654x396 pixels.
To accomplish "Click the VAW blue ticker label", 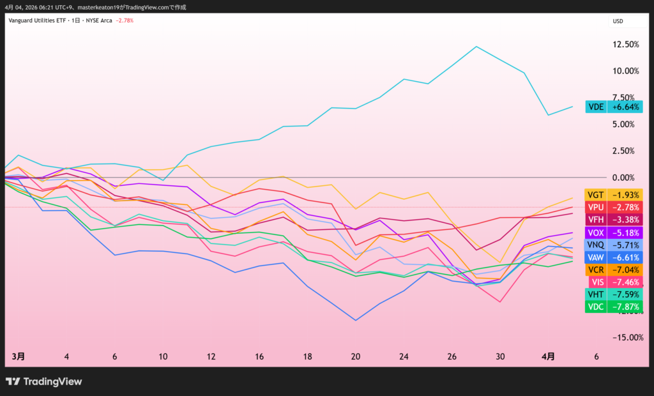I will tap(595, 257).
